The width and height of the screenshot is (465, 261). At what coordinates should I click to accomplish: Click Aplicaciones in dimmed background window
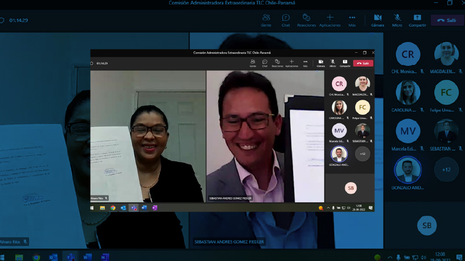[330, 20]
